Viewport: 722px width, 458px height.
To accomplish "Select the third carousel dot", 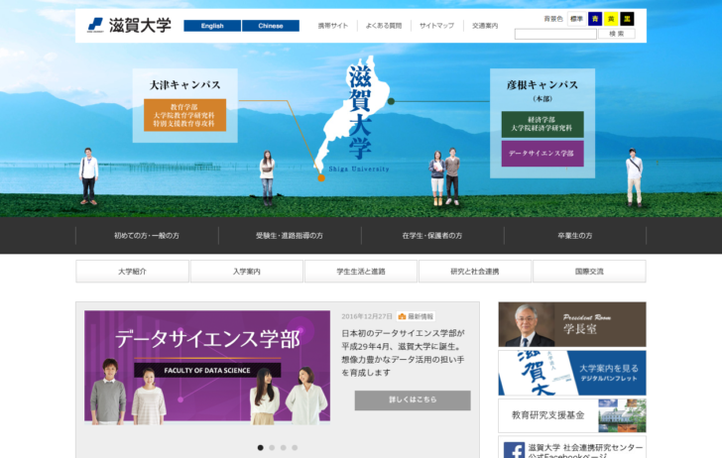I will [x=284, y=447].
